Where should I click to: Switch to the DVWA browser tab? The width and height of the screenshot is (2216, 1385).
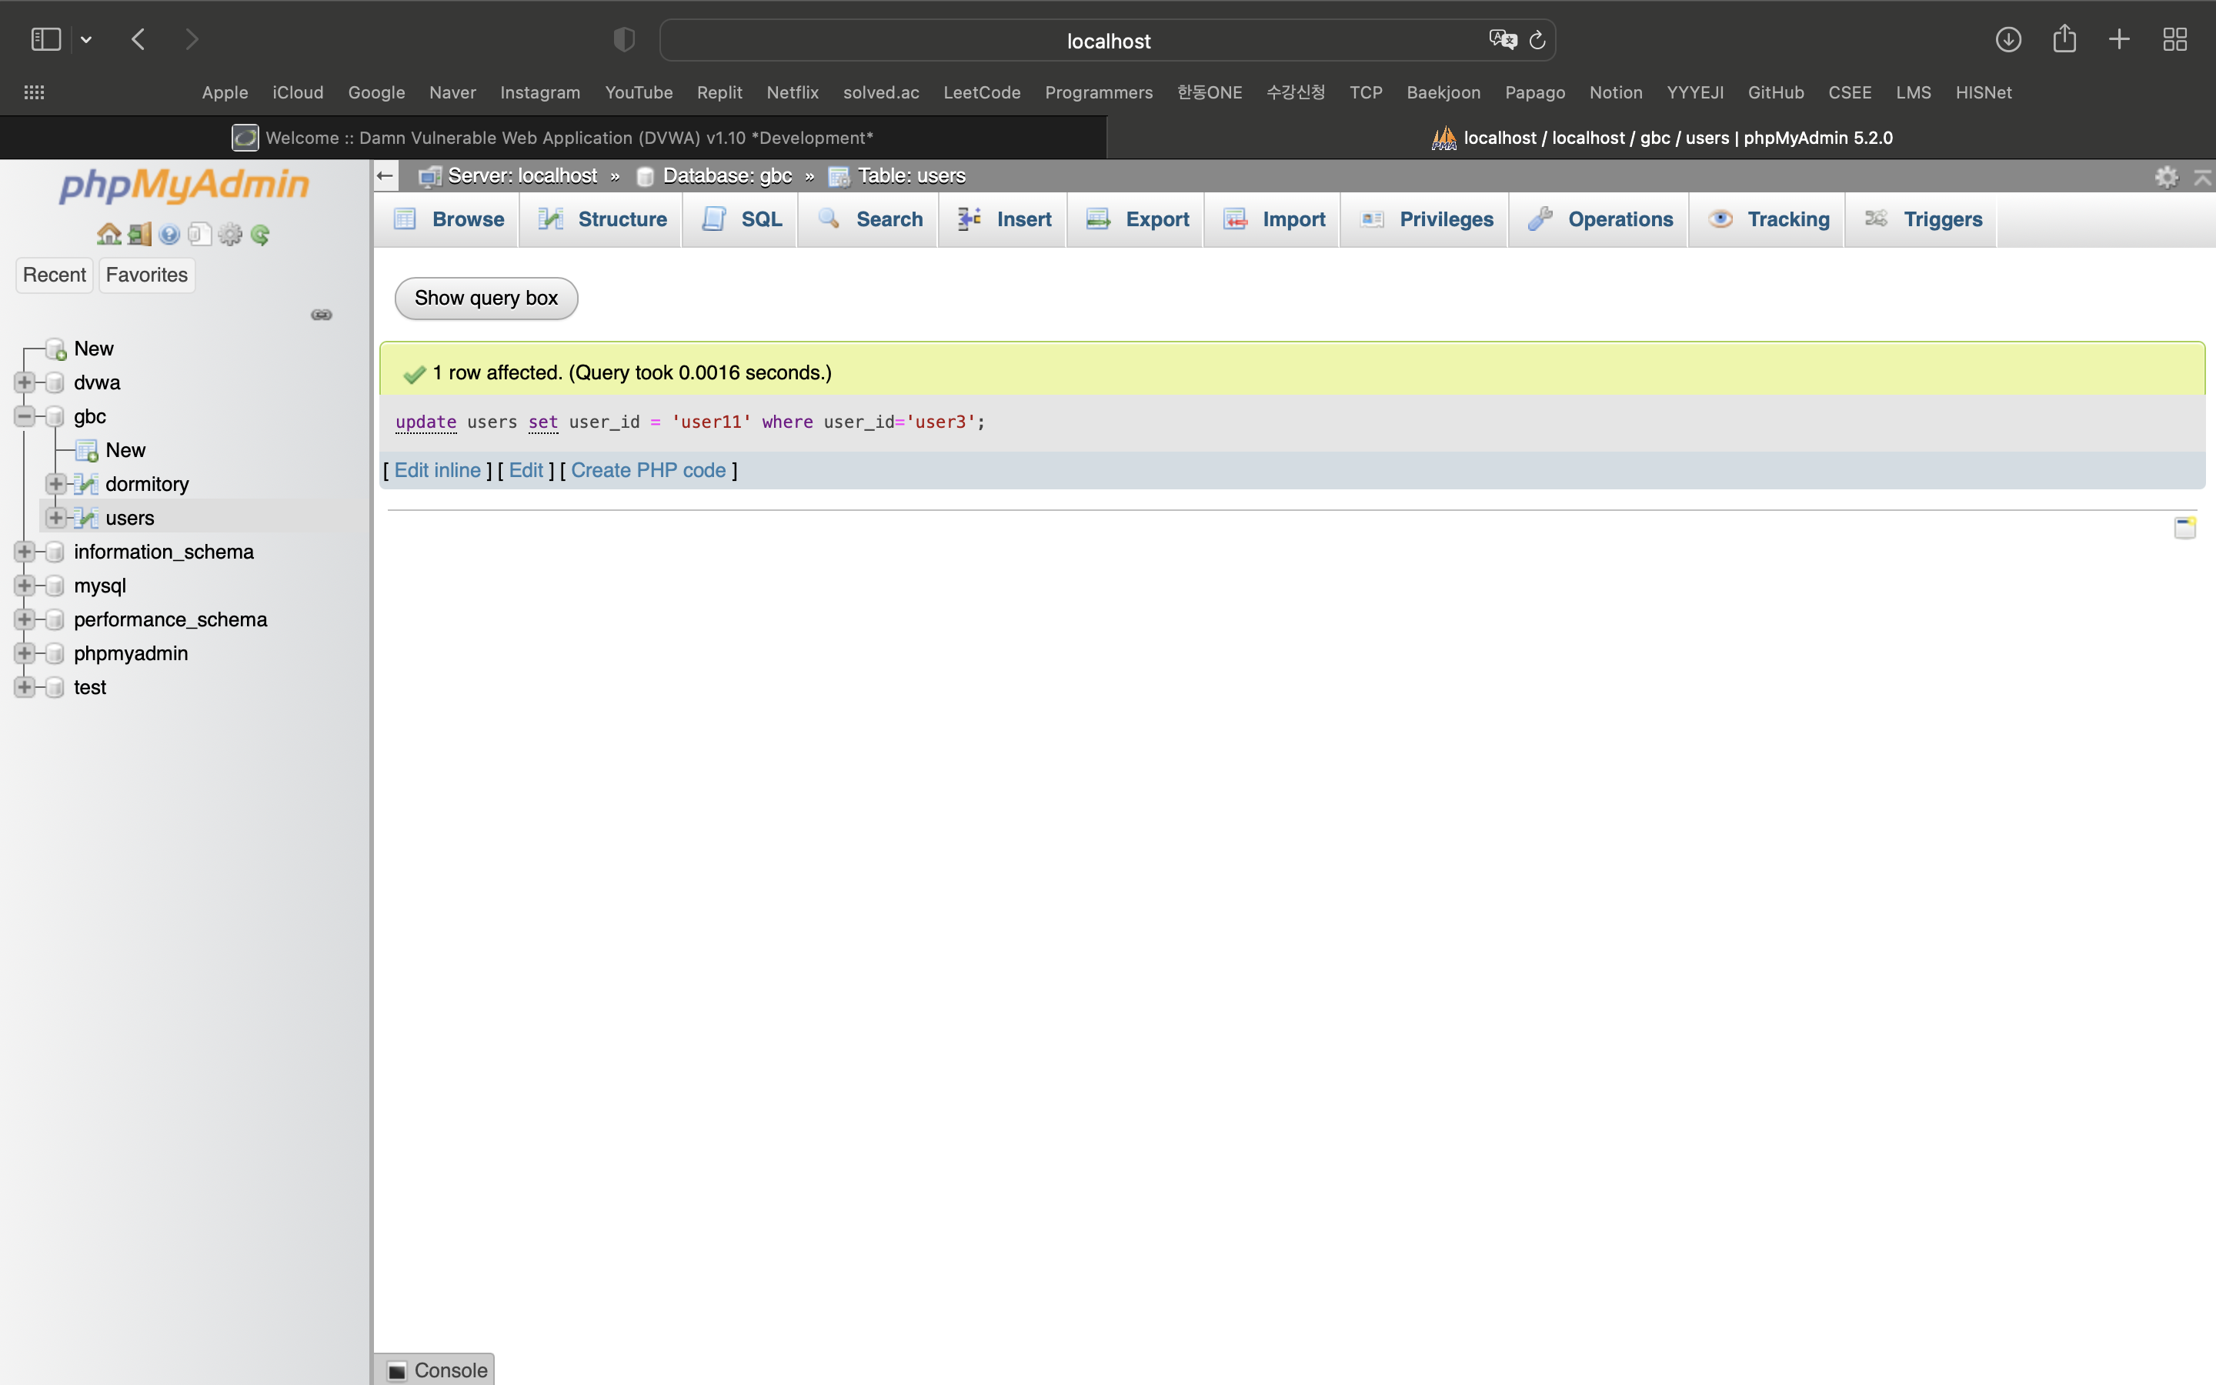[x=553, y=138]
